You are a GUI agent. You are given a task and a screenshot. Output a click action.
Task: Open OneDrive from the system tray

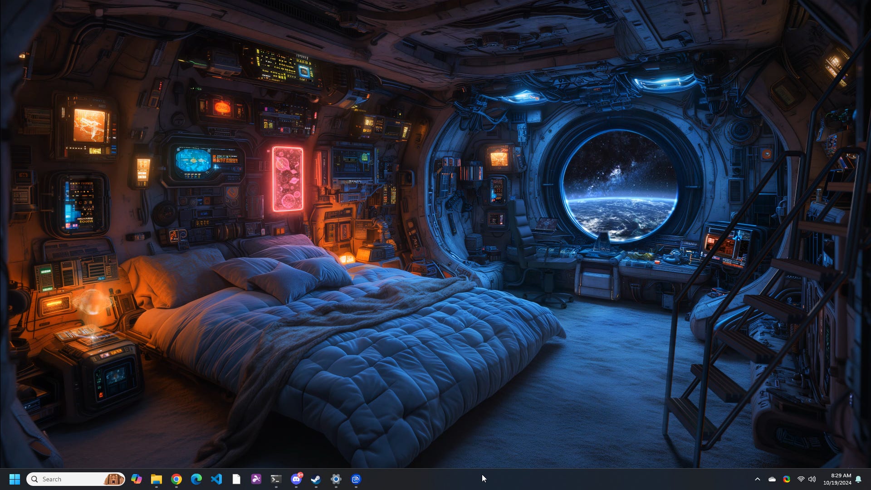772,479
